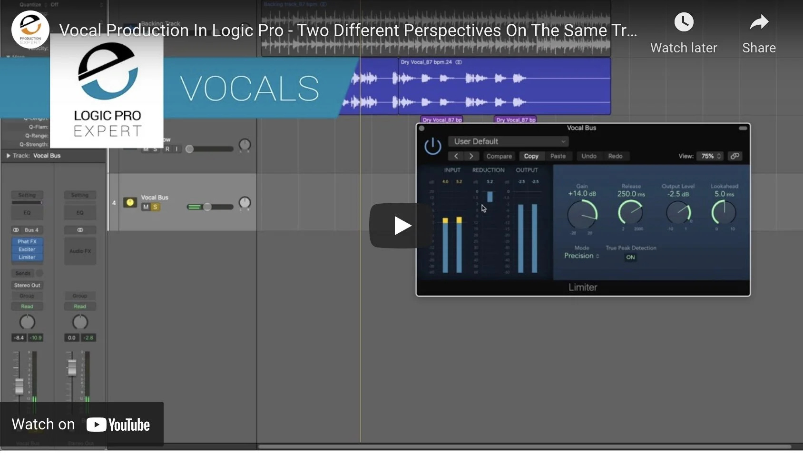Click the Setting button on the right channel strip
803x456 pixels.
pyautogui.click(x=80, y=195)
